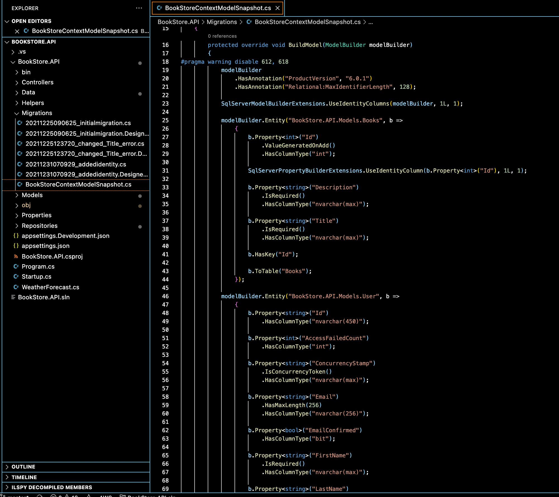Expand the Repositories folder
This screenshot has height=497, width=559.
pyautogui.click(x=17, y=226)
